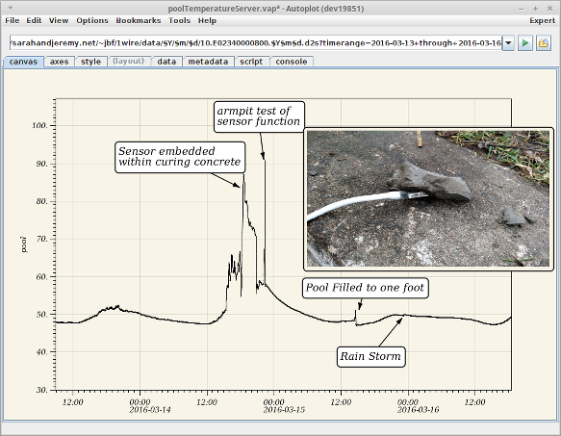
Task: Switch to the metadata tab
Action: pyautogui.click(x=208, y=62)
